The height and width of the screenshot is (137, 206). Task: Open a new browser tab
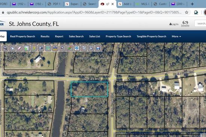[x=192, y=4]
